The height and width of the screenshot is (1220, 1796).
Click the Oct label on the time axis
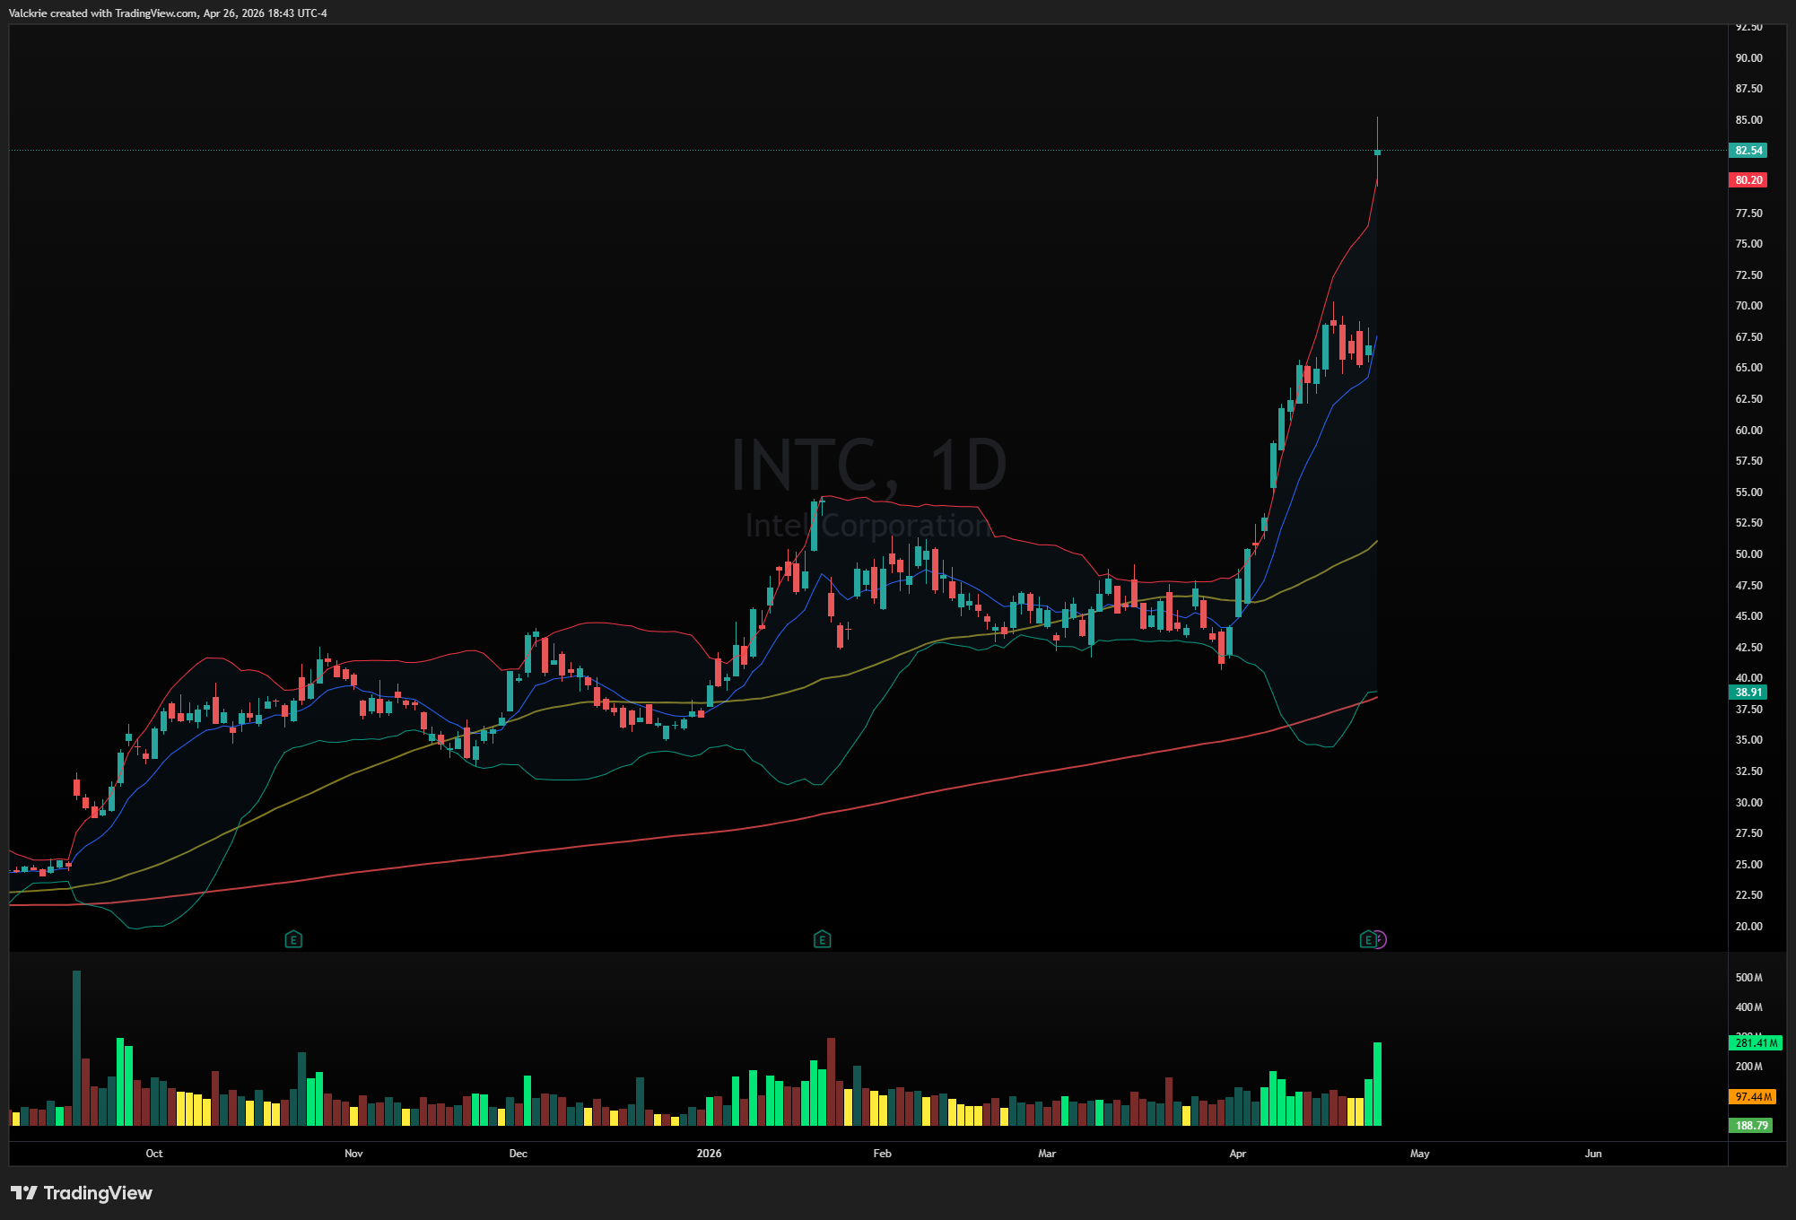tap(154, 1154)
